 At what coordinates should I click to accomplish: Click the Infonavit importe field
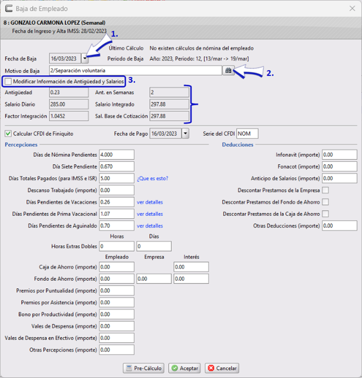coord(339,155)
